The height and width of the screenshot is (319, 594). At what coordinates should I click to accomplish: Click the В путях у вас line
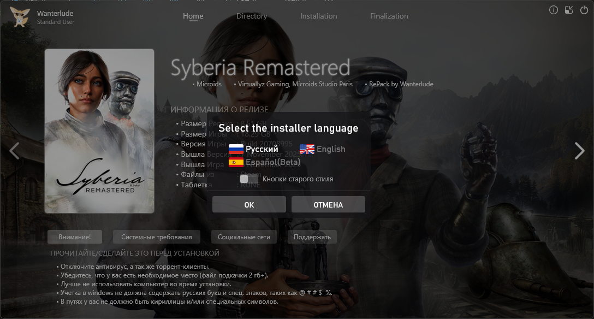pyautogui.click(x=169, y=302)
